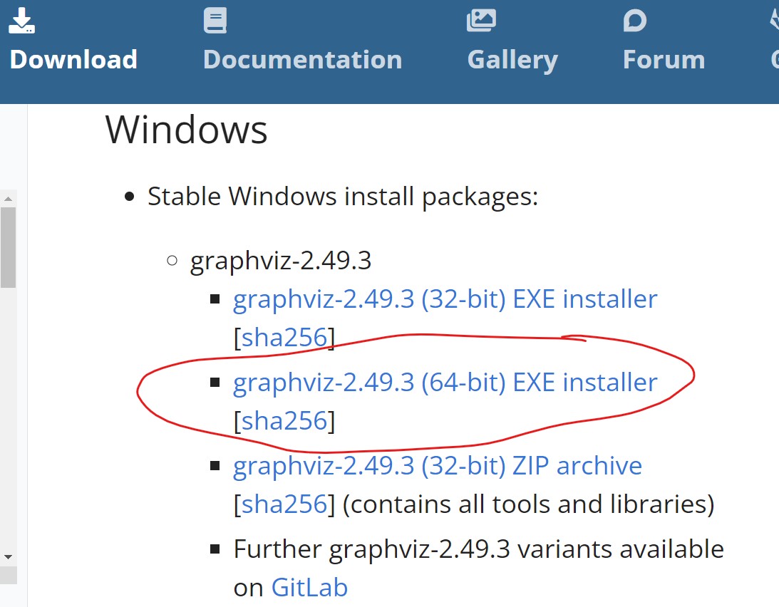Click the scrollbar down arrow
The height and width of the screenshot is (607, 779).
click(x=7, y=558)
